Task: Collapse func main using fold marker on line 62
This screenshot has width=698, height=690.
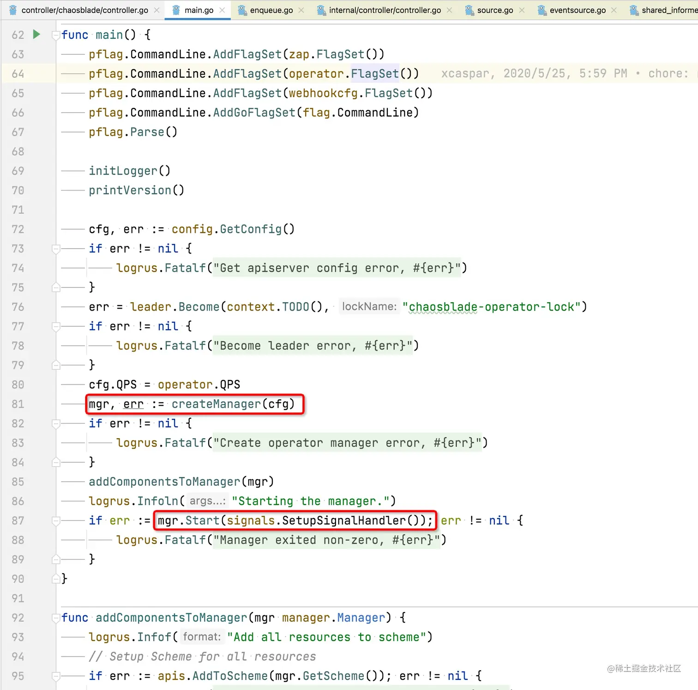Action: point(56,35)
